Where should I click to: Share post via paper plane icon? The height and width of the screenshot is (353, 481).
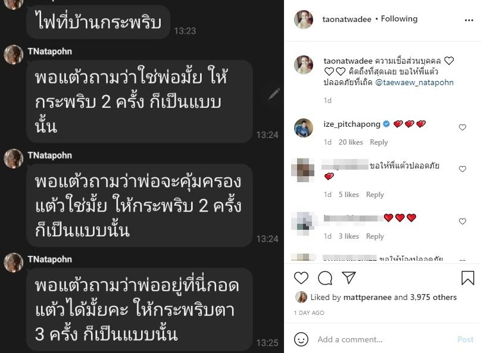click(349, 277)
